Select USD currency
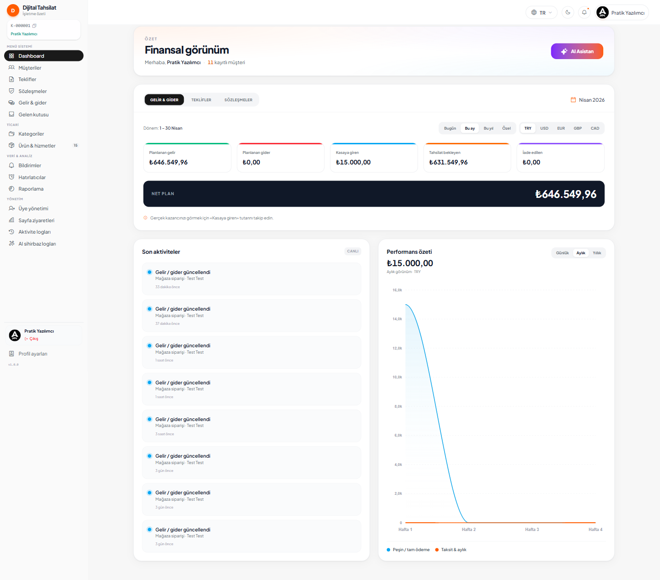 pyautogui.click(x=544, y=128)
